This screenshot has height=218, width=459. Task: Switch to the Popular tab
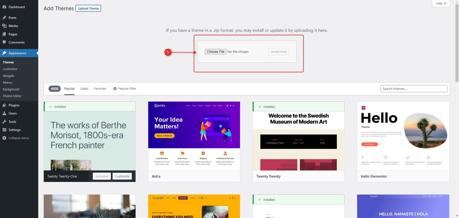69,89
